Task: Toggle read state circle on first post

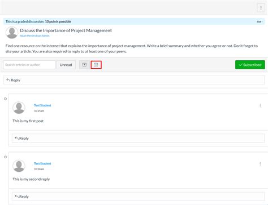Action: (6, 99)
